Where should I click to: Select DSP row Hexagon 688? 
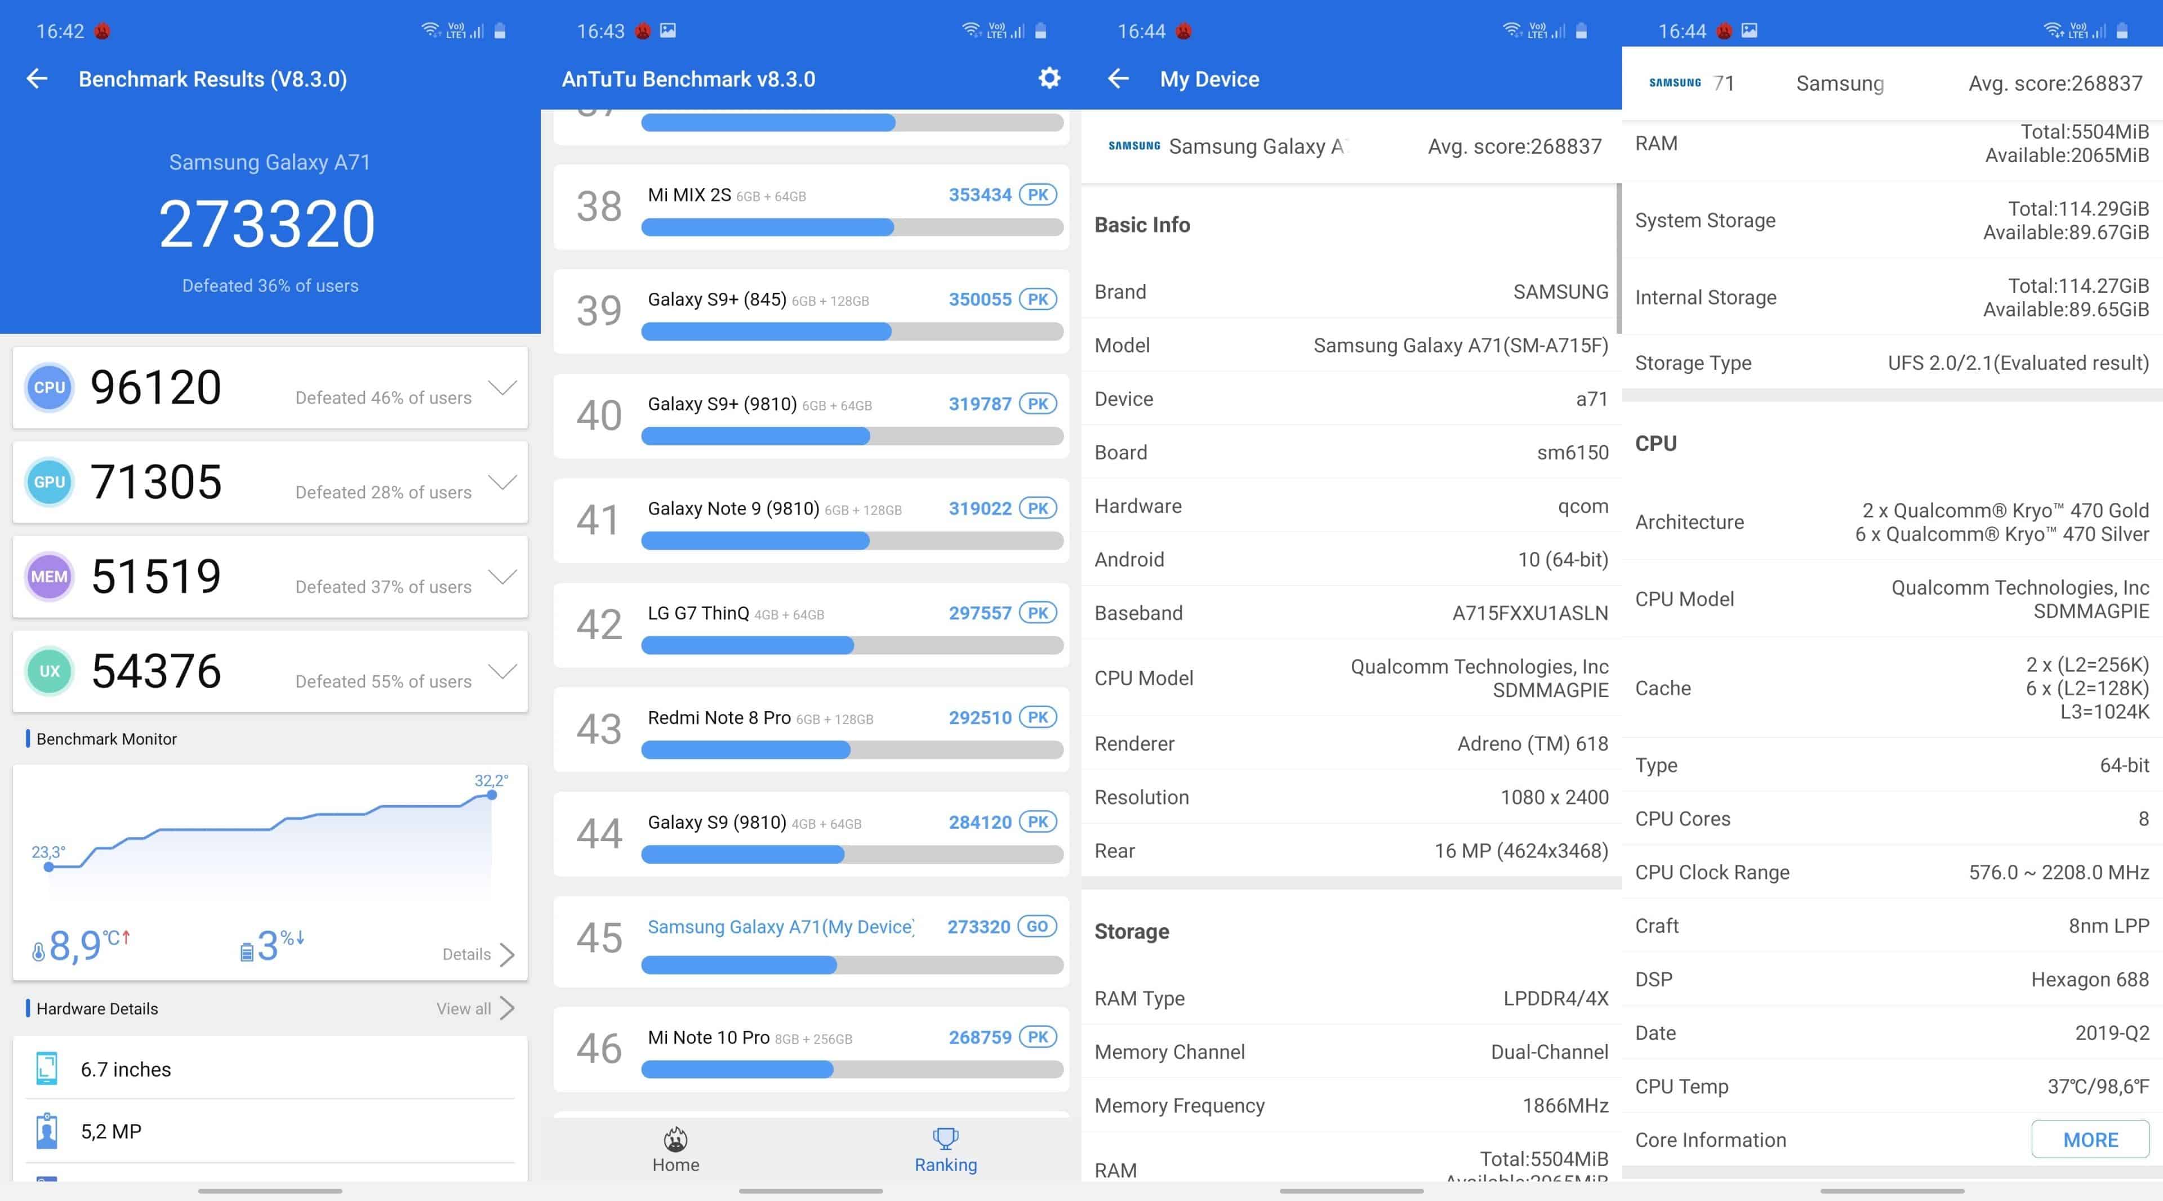click(1893, 979)
